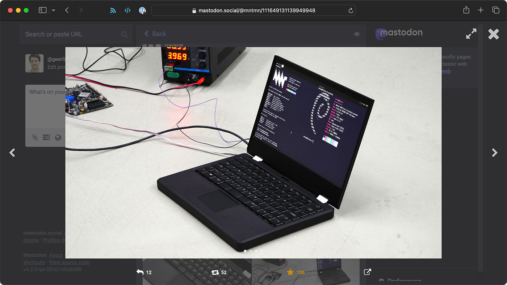The height and width of the screenshot is (285, 507).
Task: Click the RSS feed extension icon
Action: (x=113, y=10)
